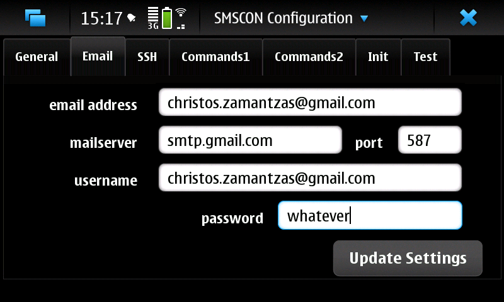The width and height of the screenshot is (504, 302).
Task: Select the port 587 field
Action: (430, 140)
